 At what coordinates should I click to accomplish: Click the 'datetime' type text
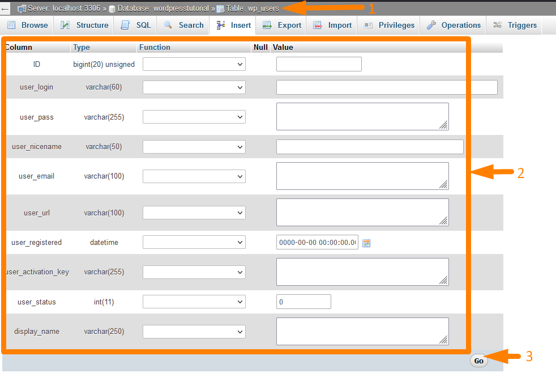click(x=104, y=242)
